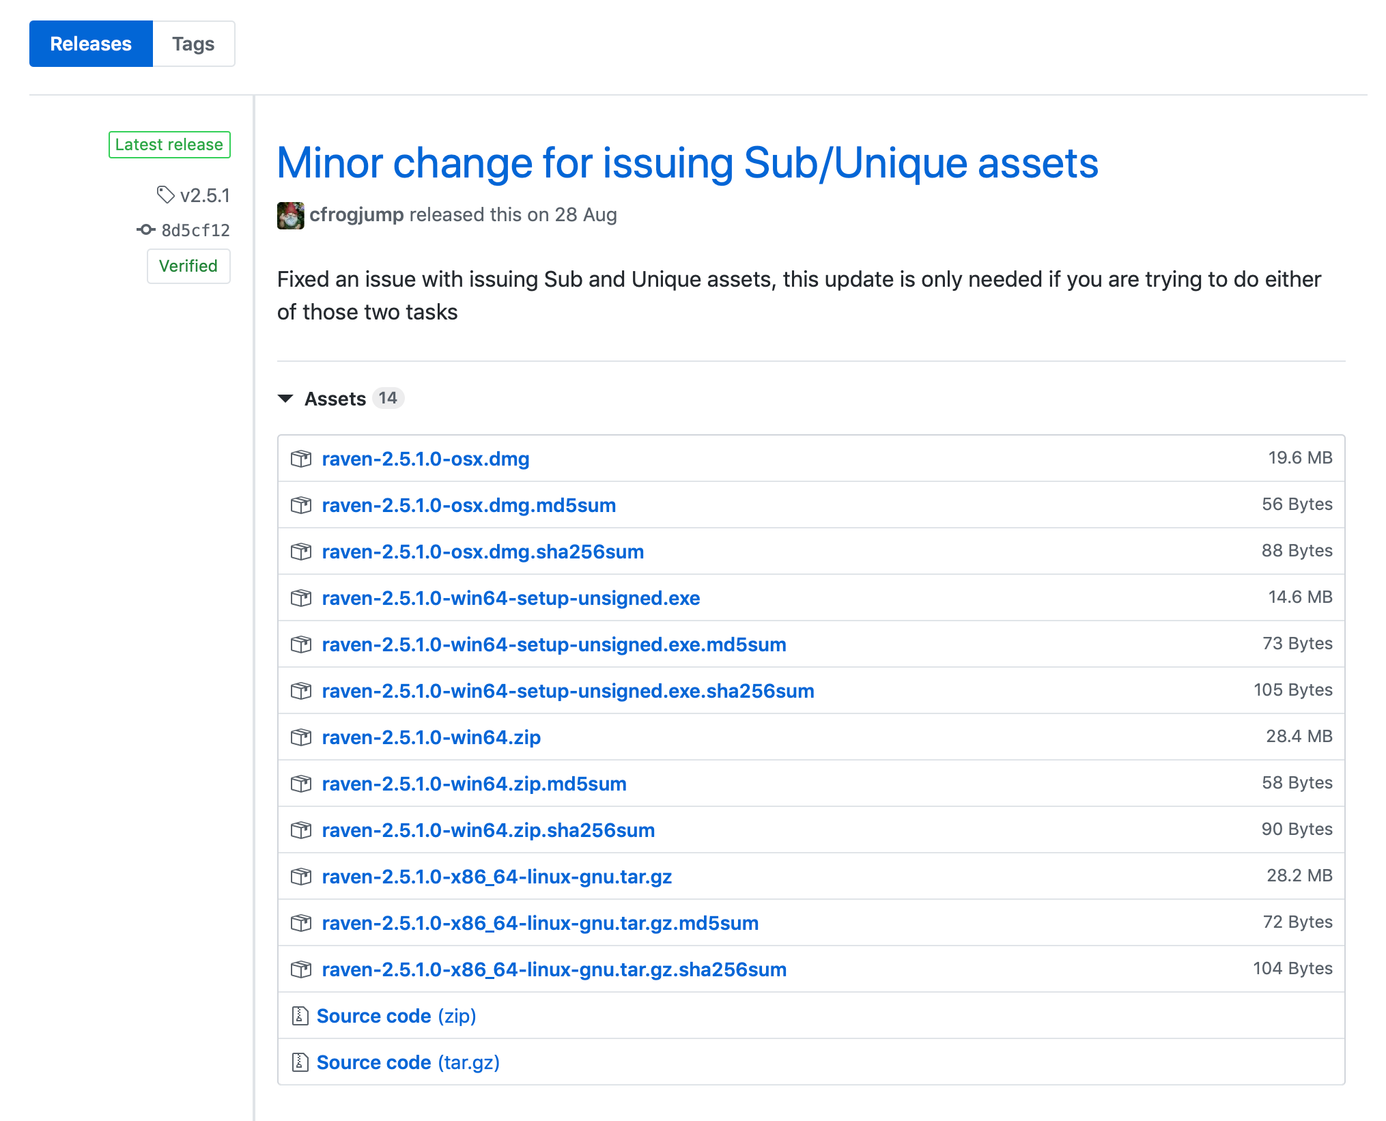Download raven-2.5.1.0-win64-setup-unsigned.exe.sha256sum
Screen dimensions: 1386x1121
coord(568,691)
